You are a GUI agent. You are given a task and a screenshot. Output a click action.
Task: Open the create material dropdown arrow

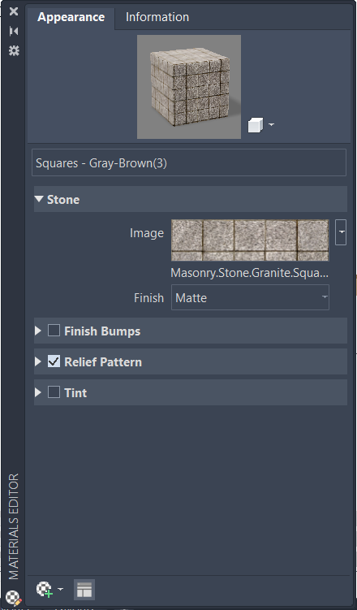coord(60,589)
